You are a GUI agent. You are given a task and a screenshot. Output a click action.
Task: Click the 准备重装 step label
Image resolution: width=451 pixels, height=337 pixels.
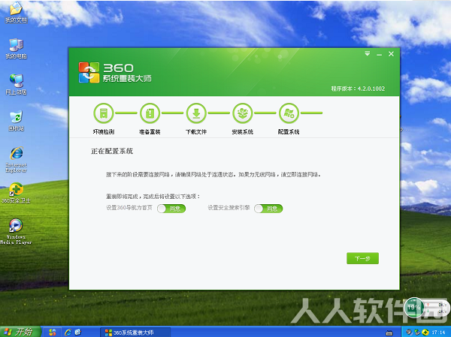pos(150,132)
